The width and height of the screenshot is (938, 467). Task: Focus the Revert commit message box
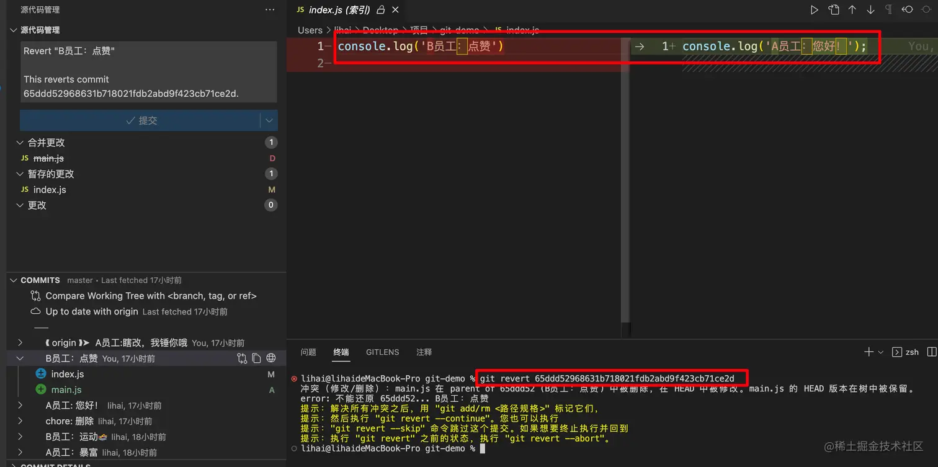coord(148,72)
